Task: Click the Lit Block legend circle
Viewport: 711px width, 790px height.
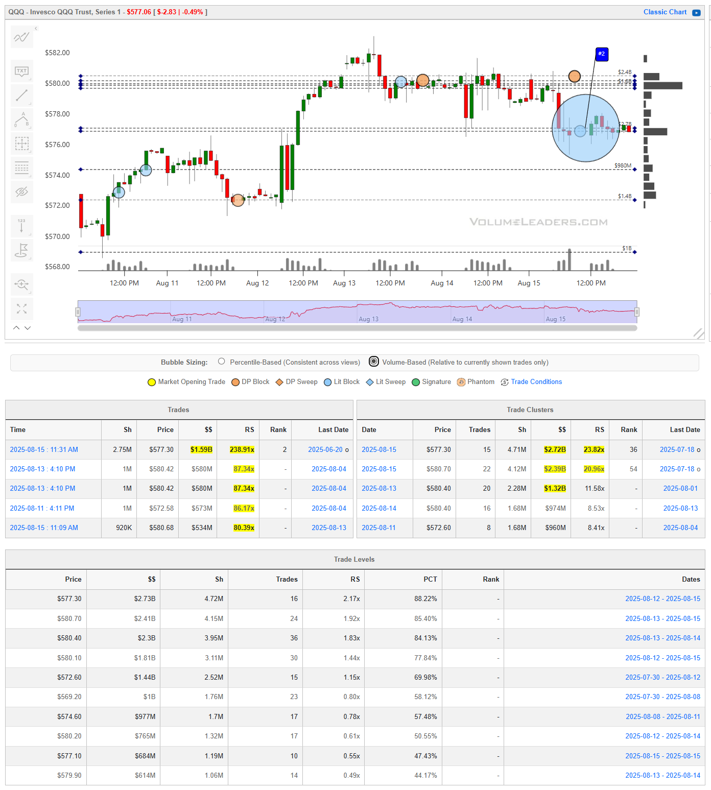Action: pos(328,382)
